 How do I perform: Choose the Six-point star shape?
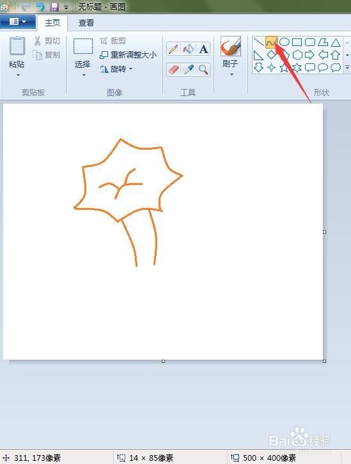coord(297,67)
